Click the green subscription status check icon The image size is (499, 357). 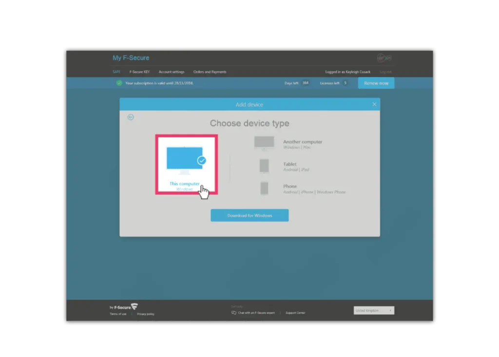[119, 83]
